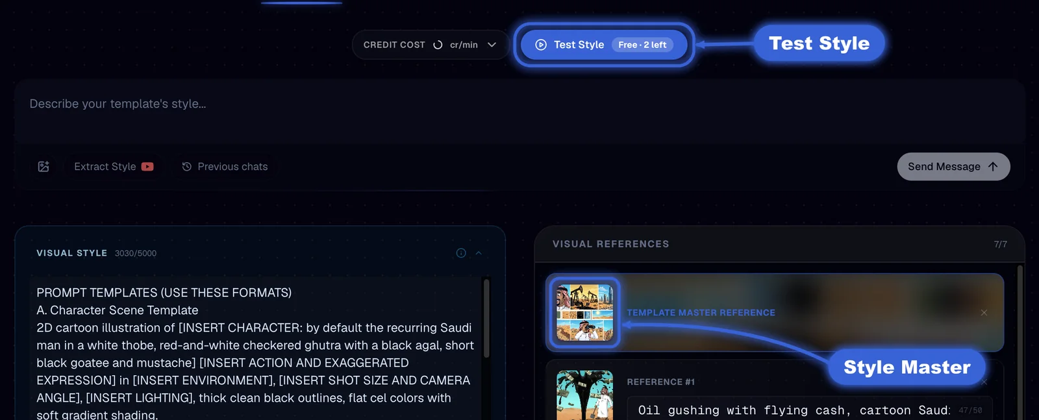The width and height of the screenshot is (1039, 420).
Task: Click the Extract Style label
Action: 105,167
